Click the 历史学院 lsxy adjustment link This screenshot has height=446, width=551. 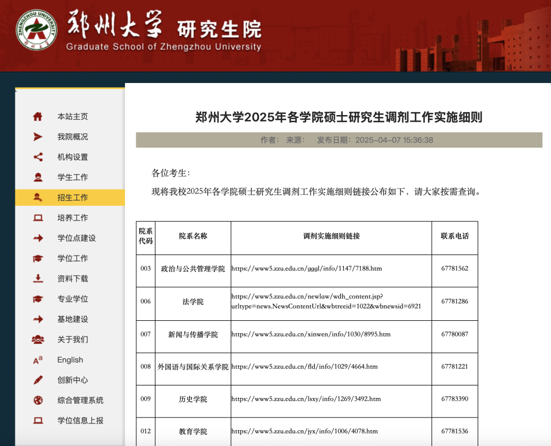tap(306, 399)
